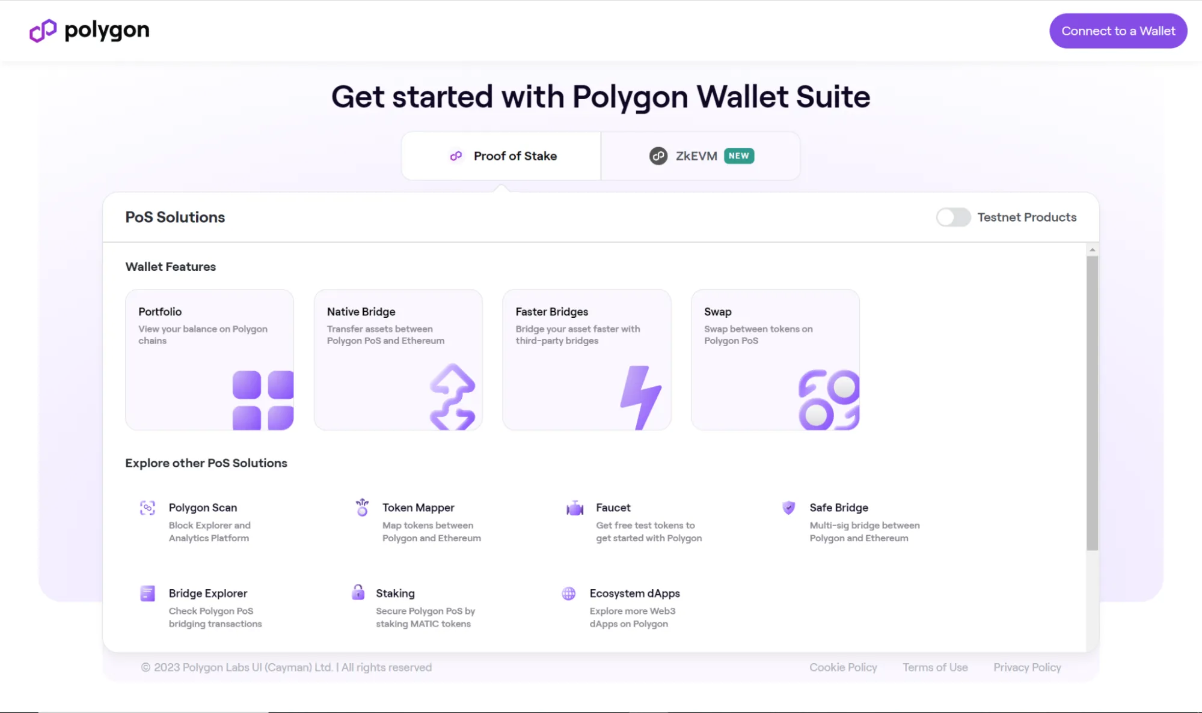The width and height of the screenshot is (1202, 713).
Task: Click Connect to a Wallet button
Action: click(x=1118, y=31)
